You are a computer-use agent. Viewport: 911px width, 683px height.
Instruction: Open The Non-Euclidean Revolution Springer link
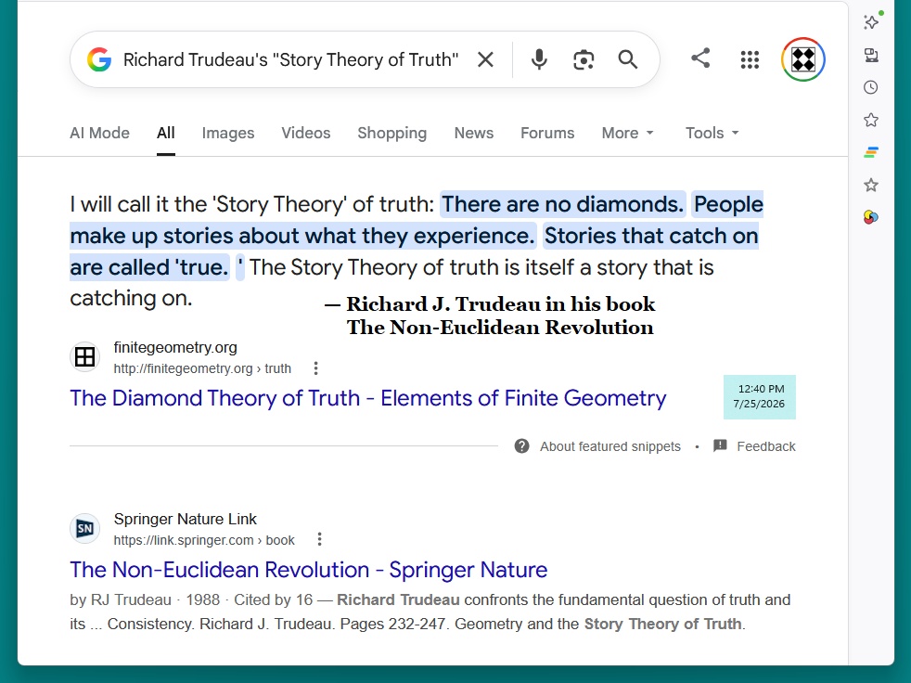pos(309,570)
